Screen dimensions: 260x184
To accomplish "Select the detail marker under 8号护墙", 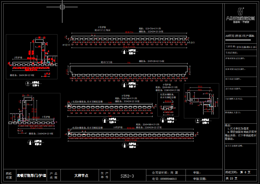I will click(x=105, y=119).
